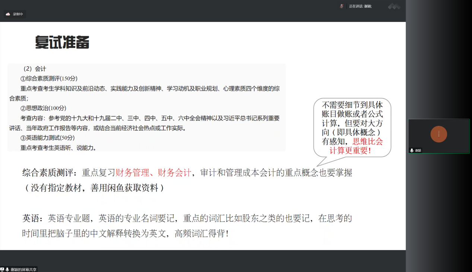
Task: Click the ②思想政治(100分) line
Action: click(x=43, y=108)
